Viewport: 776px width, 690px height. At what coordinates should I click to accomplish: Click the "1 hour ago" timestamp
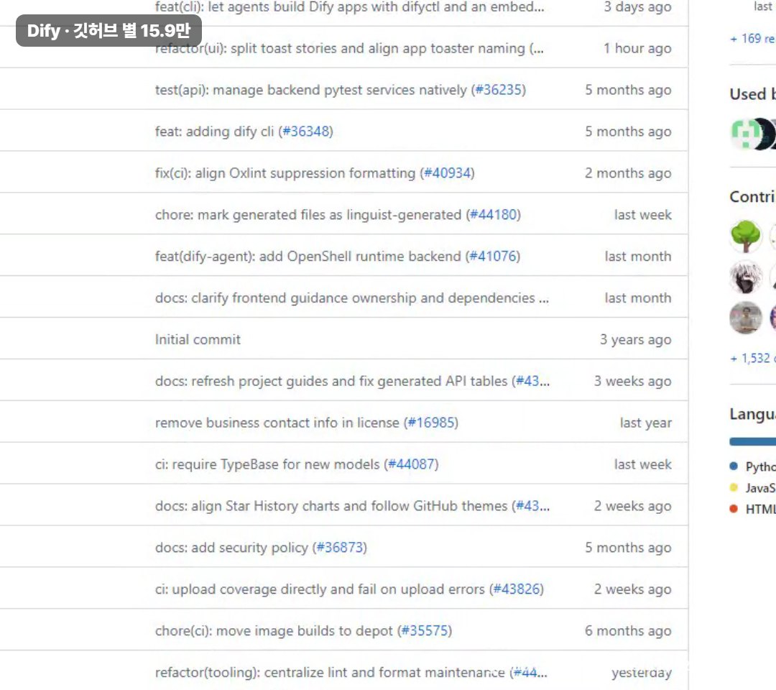(637, 48)
